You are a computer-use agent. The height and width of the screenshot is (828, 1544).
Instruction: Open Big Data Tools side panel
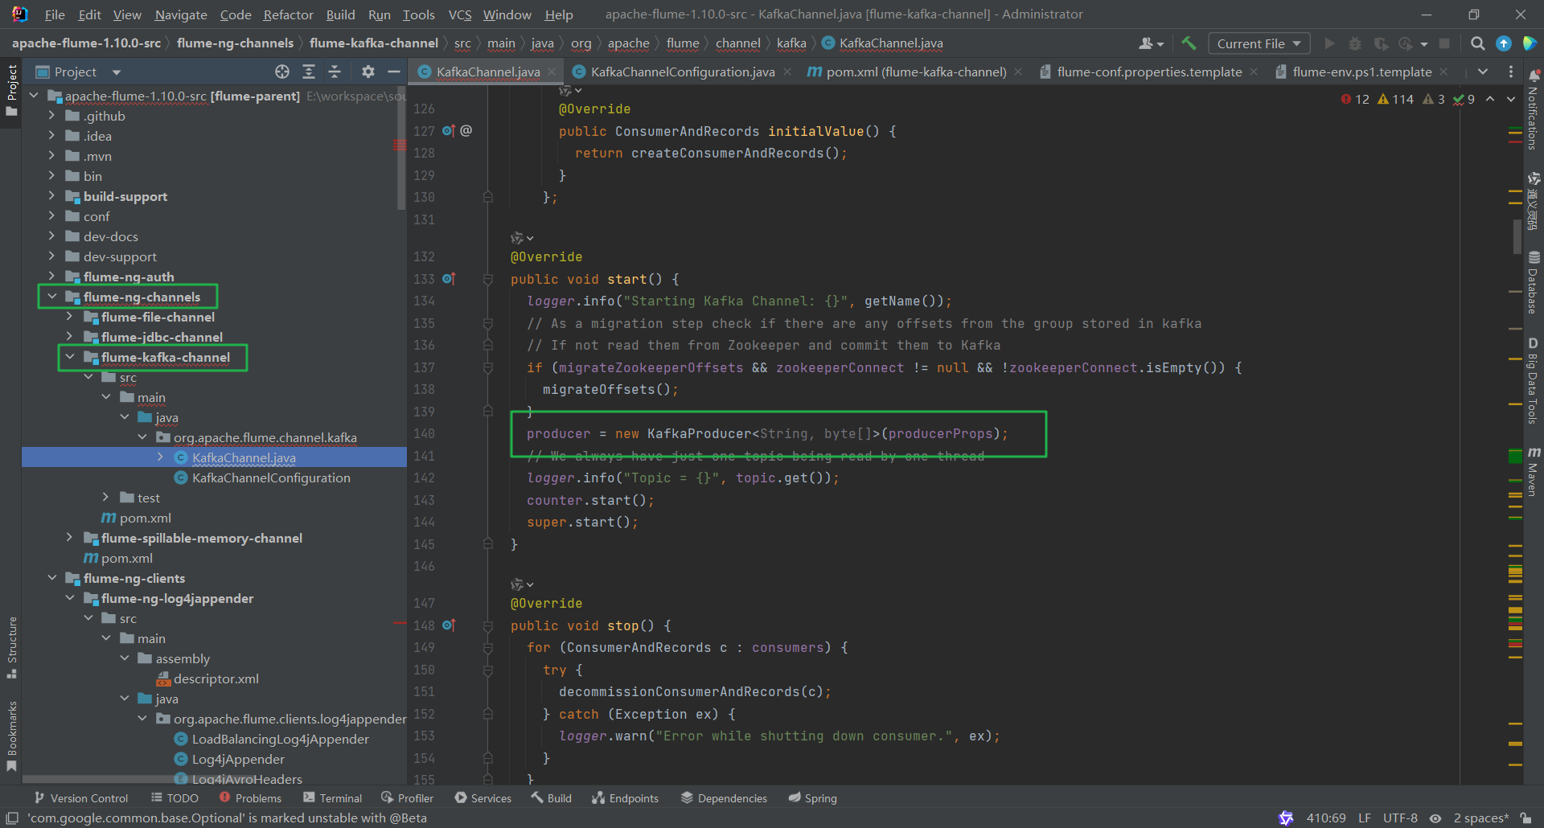pyautogui.click(x=1534, y=380)
